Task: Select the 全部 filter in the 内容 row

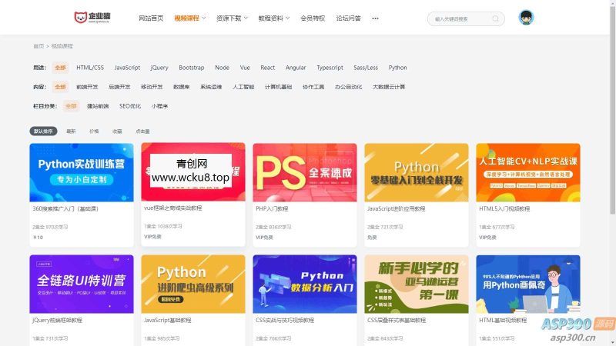Action: (x=60, y=87)
